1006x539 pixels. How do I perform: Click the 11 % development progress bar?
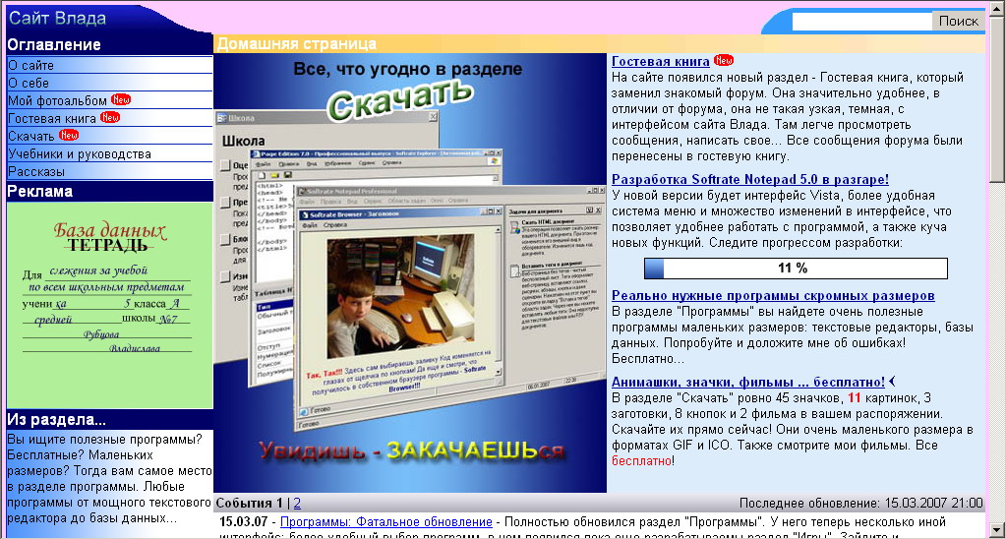coord(795,269)
